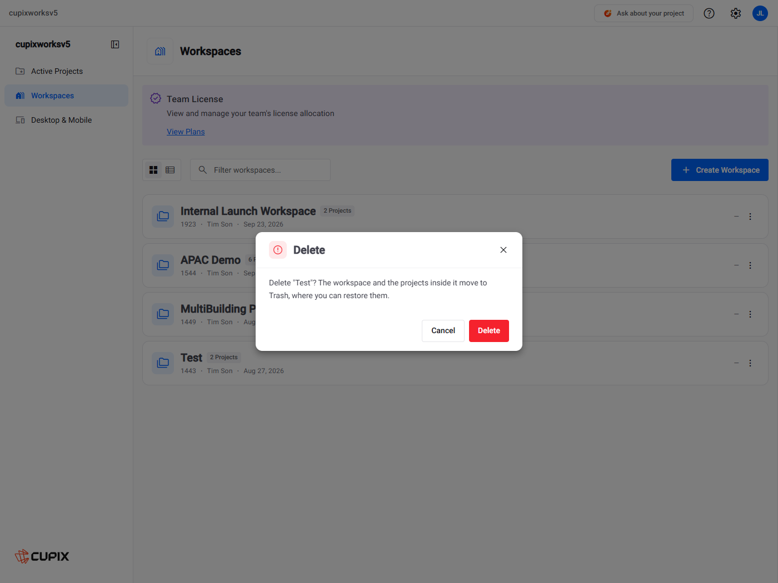Open the help question mark icon
Viewport: 778px width, 583px height.
[709, 13]
